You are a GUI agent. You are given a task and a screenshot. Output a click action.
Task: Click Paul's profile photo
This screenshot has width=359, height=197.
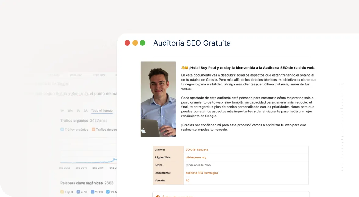[158, 99]
